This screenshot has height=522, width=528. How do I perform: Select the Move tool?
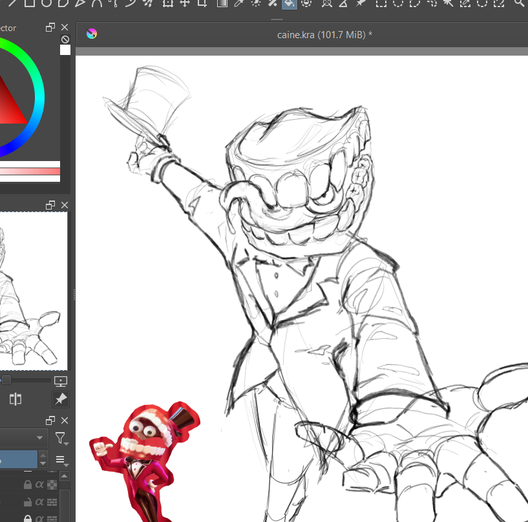coord(185,3)
